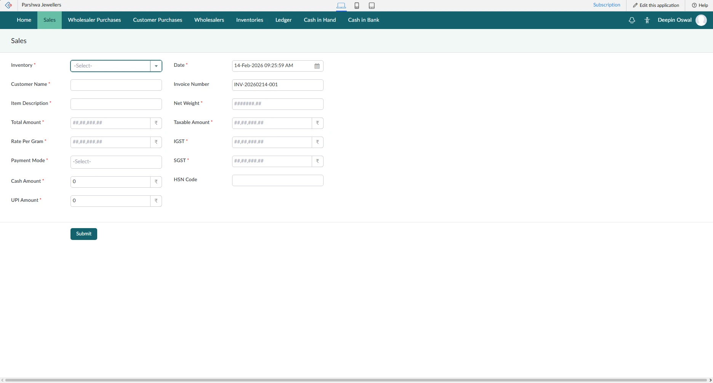
Task: Click rupee icon beside Taxable Amount
Action: (x=317, y=123)
